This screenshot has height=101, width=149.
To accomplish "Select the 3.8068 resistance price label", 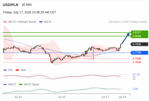I will [x=137, y=36].
